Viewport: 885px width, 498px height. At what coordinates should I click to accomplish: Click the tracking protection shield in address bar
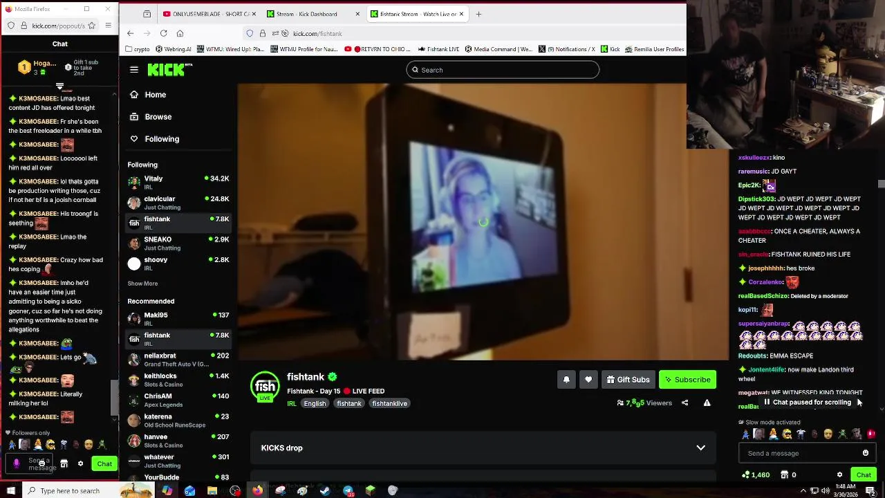pyautogui.click(x=250, y=33)
